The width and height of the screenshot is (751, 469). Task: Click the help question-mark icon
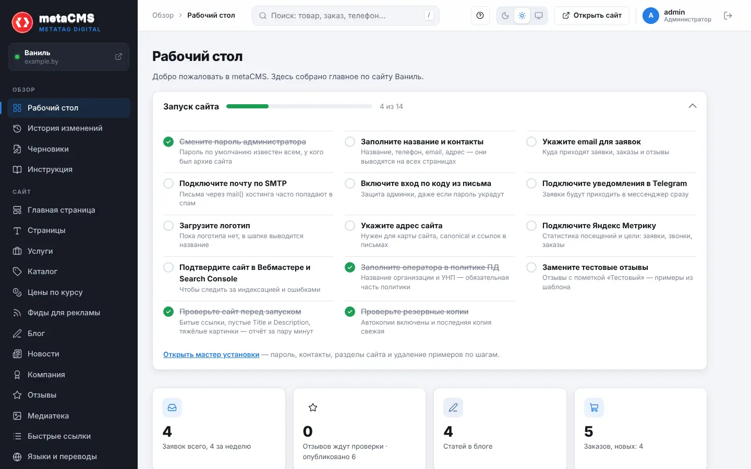click(480, 16)
